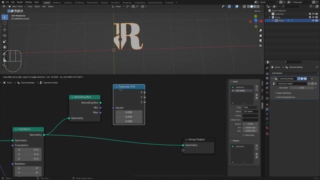Open the Render menu

point(20,2)
